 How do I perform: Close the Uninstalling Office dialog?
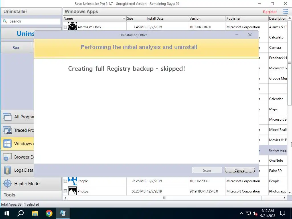250,35
